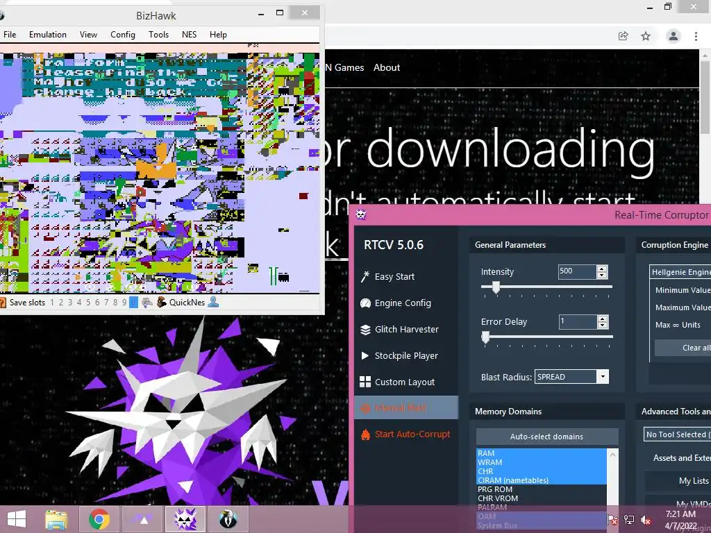Open the Config menu in BizHawk
The height and width of the screenshot is (533, 711).
click(x=123, y=35)
